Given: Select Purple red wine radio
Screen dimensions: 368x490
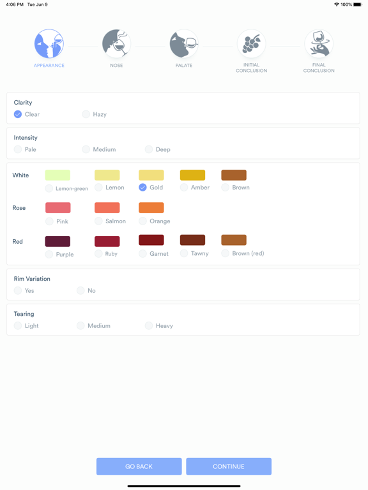Looking at the screenshot, I should [49, 255].
